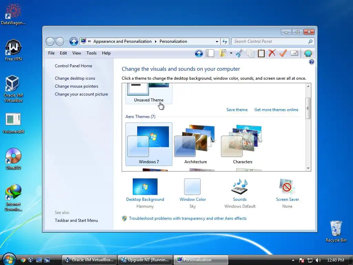
Task: Open the address bar history dropdown
Action: click(217, 41)
